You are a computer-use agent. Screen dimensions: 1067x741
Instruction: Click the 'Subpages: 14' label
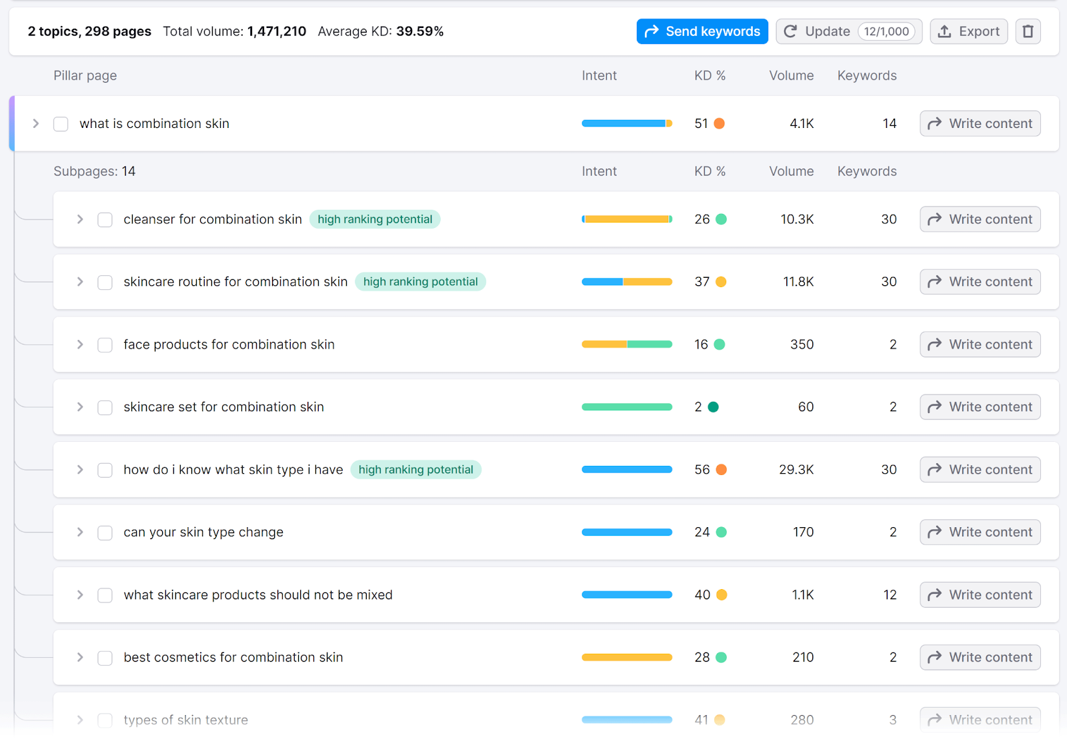(x=95, y=171)
